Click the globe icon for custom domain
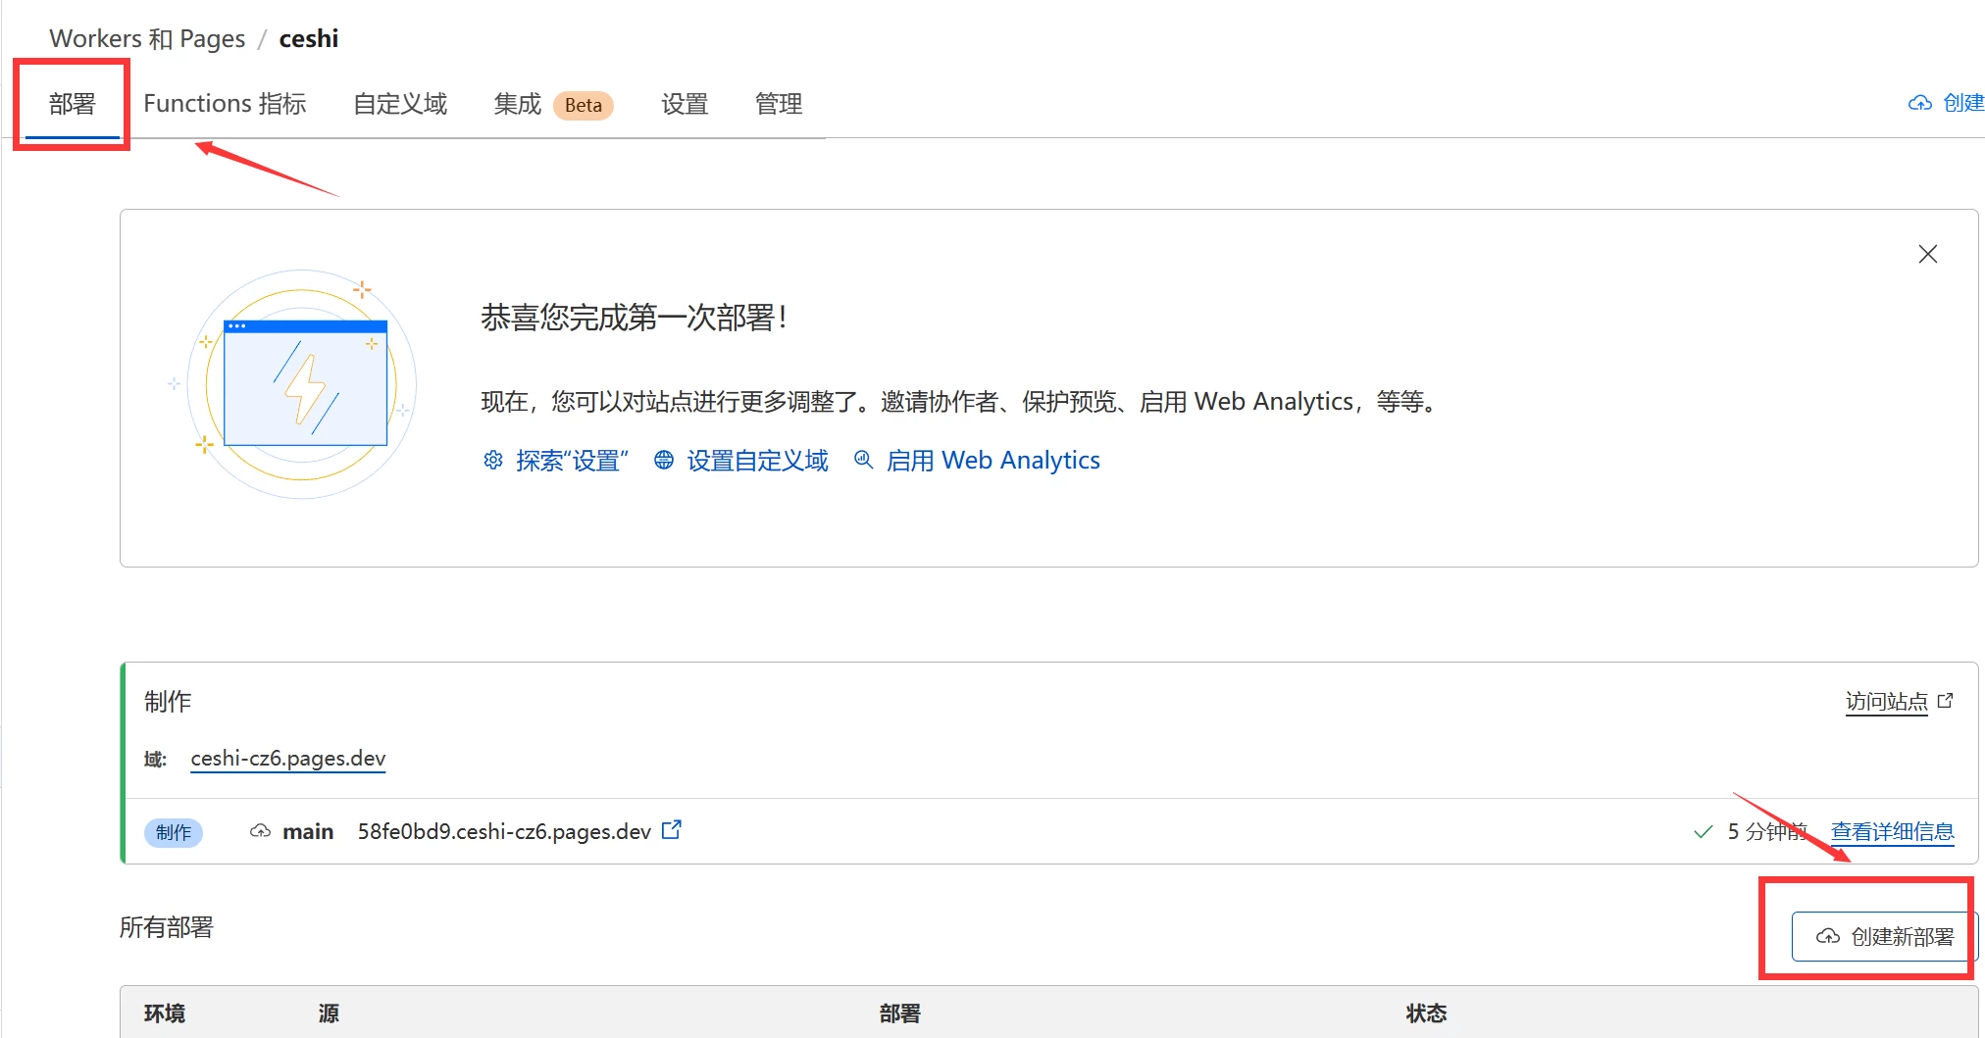The image size is (1985, 1038). 664,460
